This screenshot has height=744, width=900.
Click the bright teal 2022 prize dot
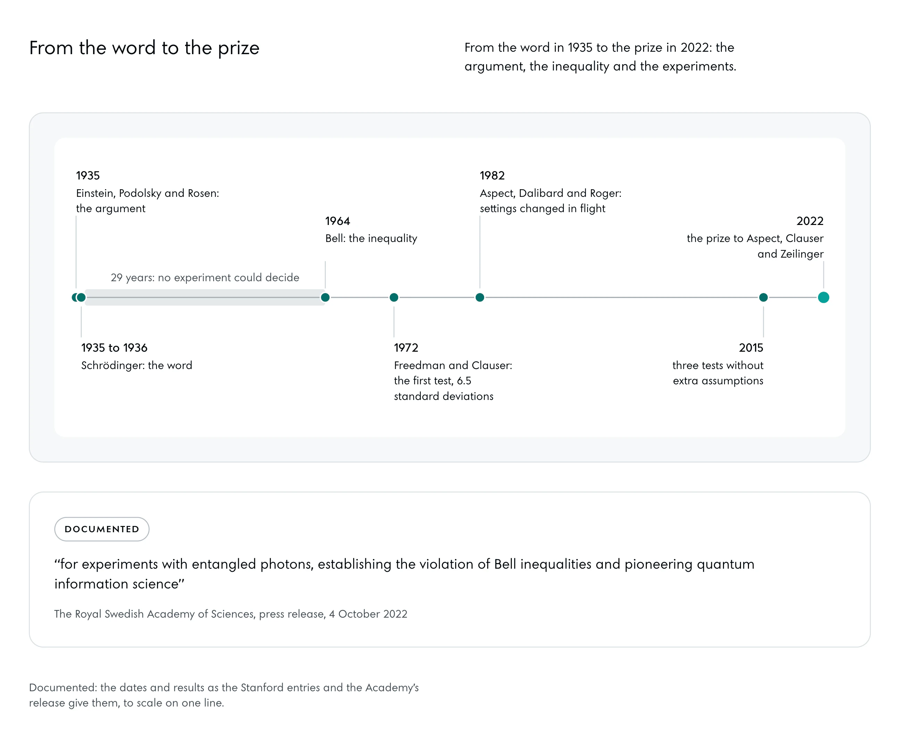tap(823, 298)
